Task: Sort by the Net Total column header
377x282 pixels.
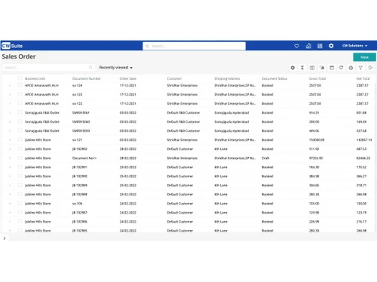Action: click(x=363, y=79)
